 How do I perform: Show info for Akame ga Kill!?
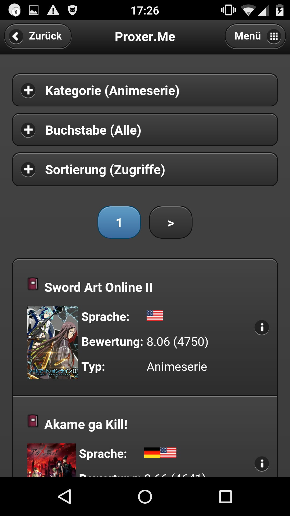[x=262, y=464]
